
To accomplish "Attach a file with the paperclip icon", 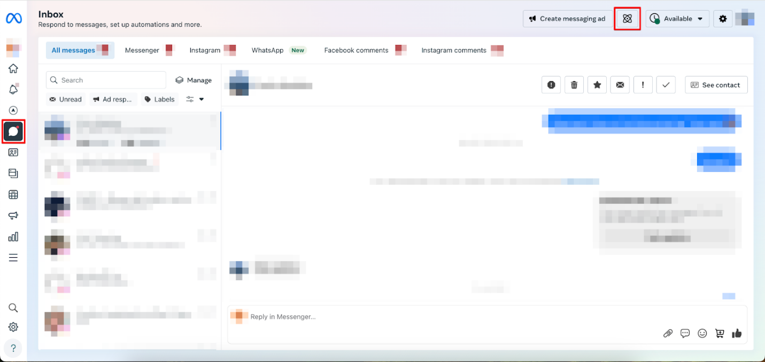I will (x=668, y=333).
